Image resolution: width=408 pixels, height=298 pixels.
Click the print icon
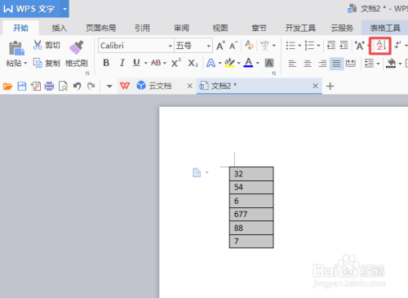(x=49, y=87)
